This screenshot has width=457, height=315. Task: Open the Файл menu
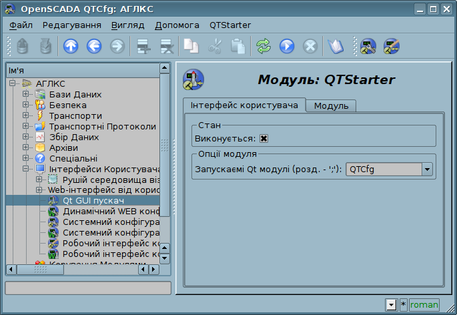click(x=21, y=25)
